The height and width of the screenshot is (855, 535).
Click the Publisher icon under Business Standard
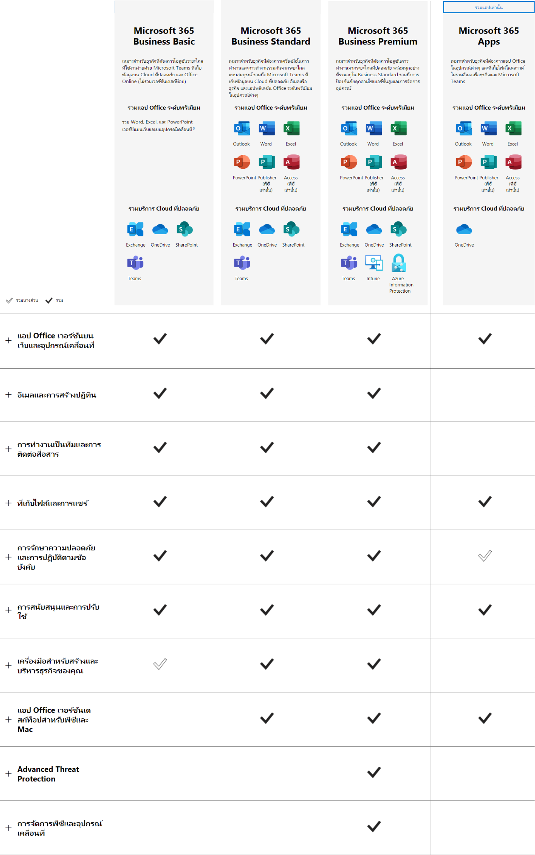tap(267, 162)
